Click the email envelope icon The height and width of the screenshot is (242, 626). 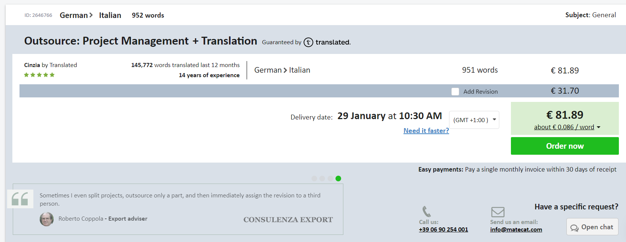498,212
